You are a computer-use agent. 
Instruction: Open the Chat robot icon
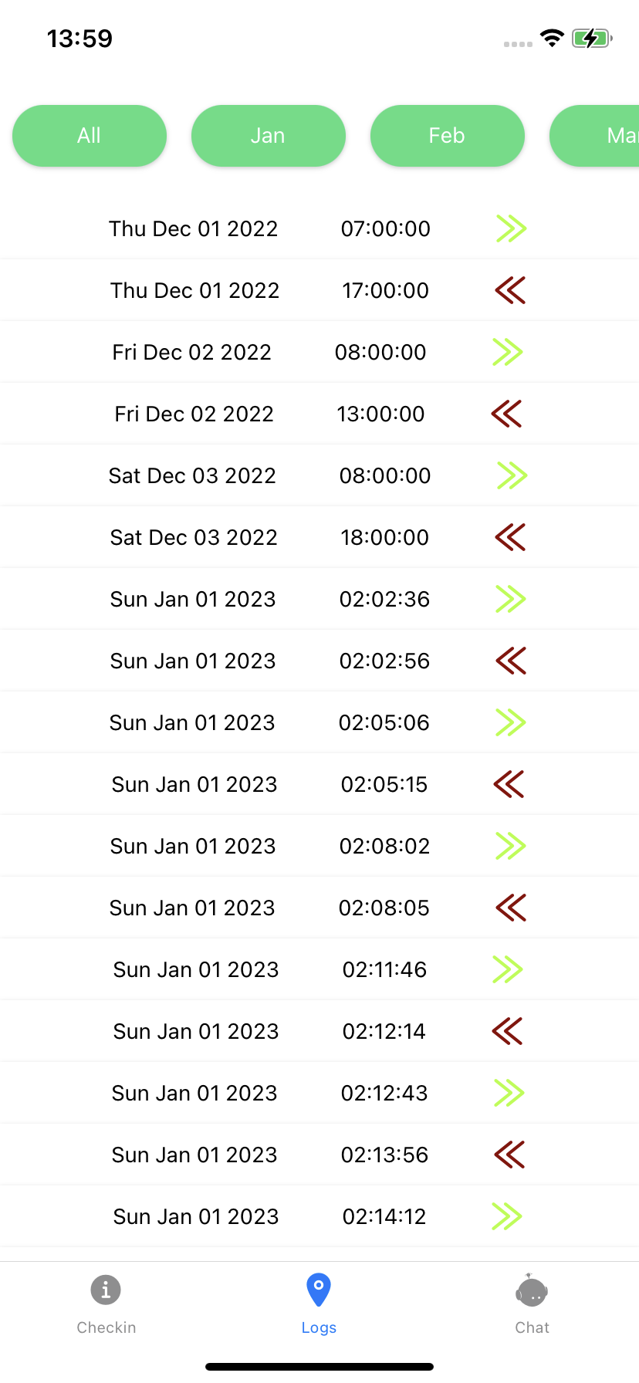[x=532, y=1290]
